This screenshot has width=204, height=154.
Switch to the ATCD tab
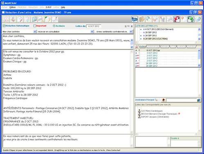[173, 47]
